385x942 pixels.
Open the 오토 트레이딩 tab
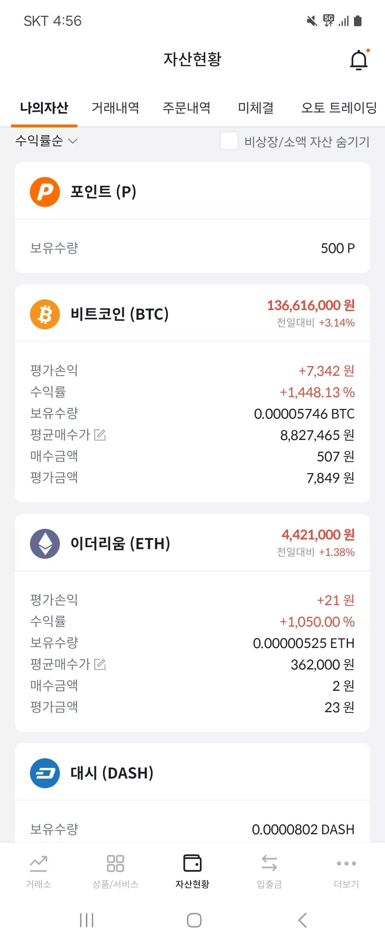339,107
